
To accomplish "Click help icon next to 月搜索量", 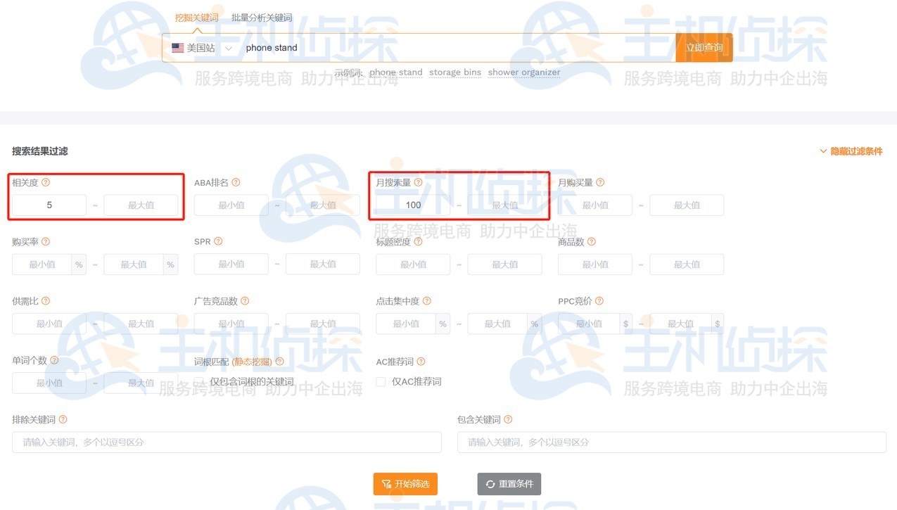I will click(418, 183).
